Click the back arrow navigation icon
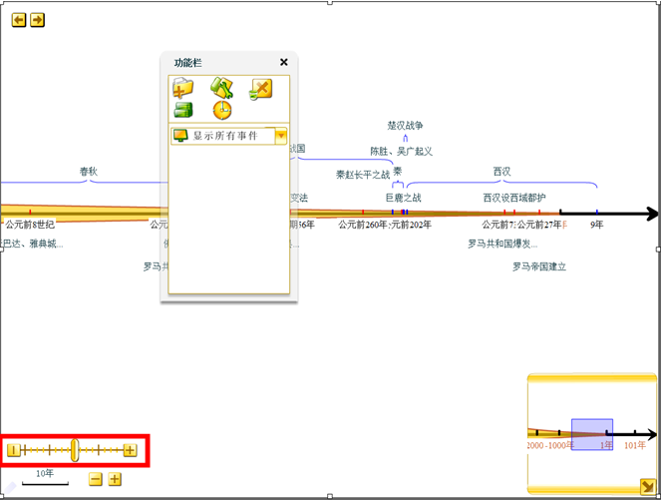Viewport: 663px width, 502px height. pos(19,20)
